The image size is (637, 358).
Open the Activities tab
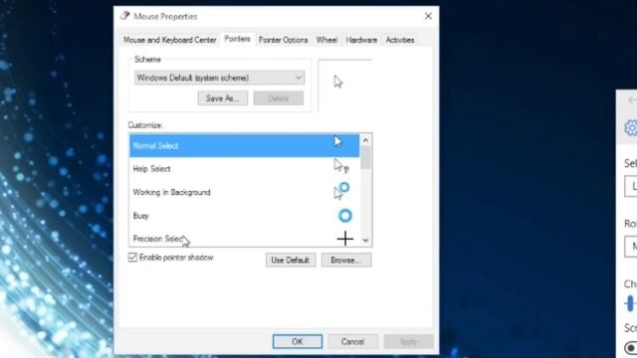pos(400,40)
